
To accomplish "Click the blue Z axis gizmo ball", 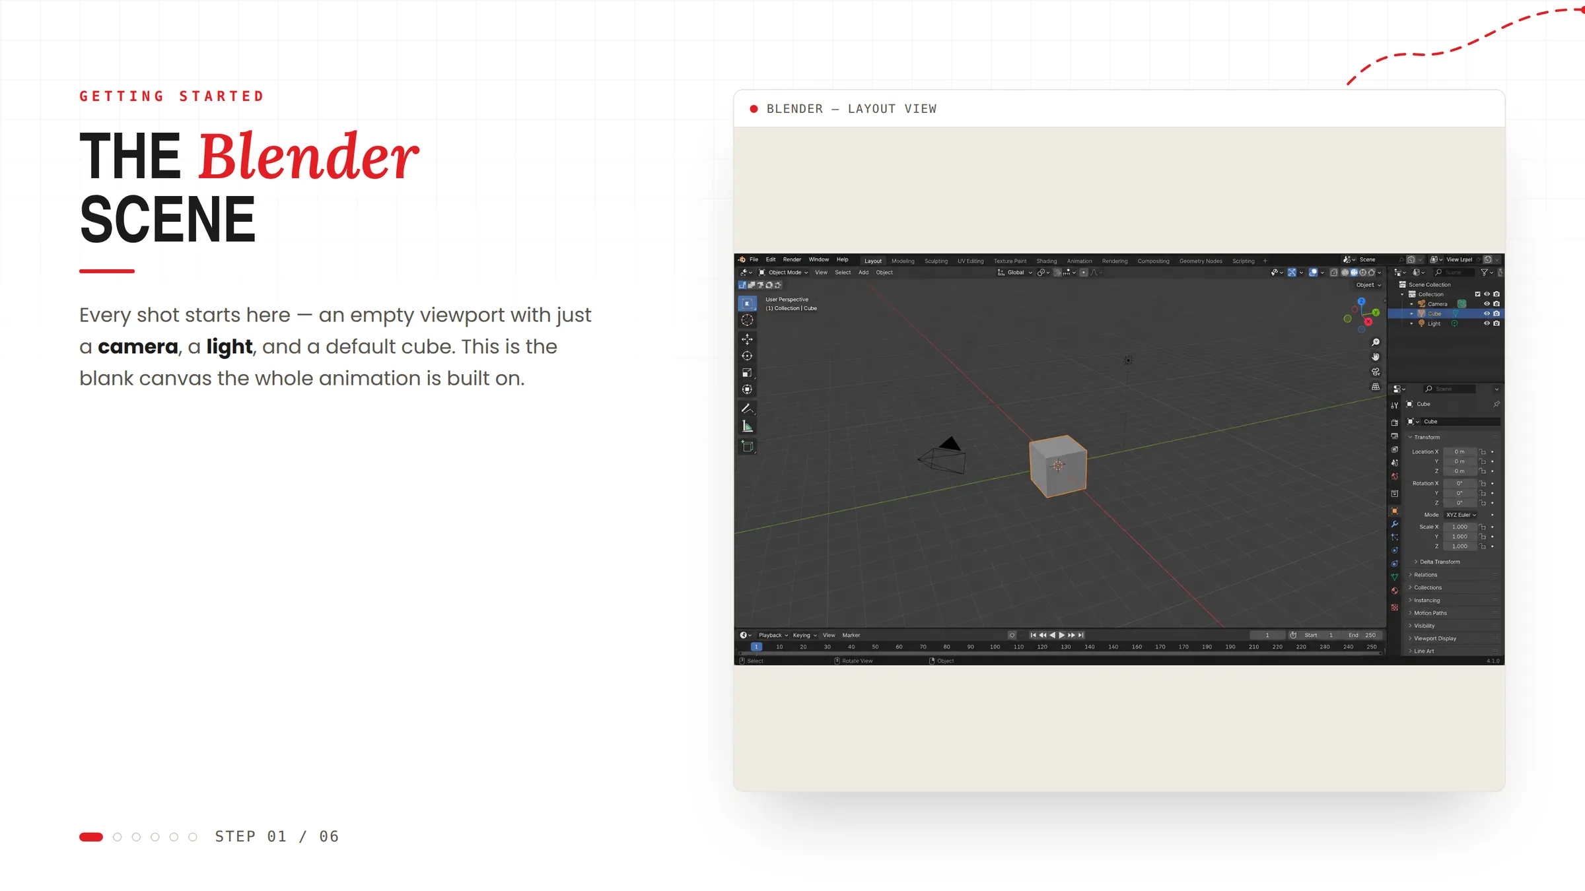I will pyautogui.click(x=1361, y=302).
